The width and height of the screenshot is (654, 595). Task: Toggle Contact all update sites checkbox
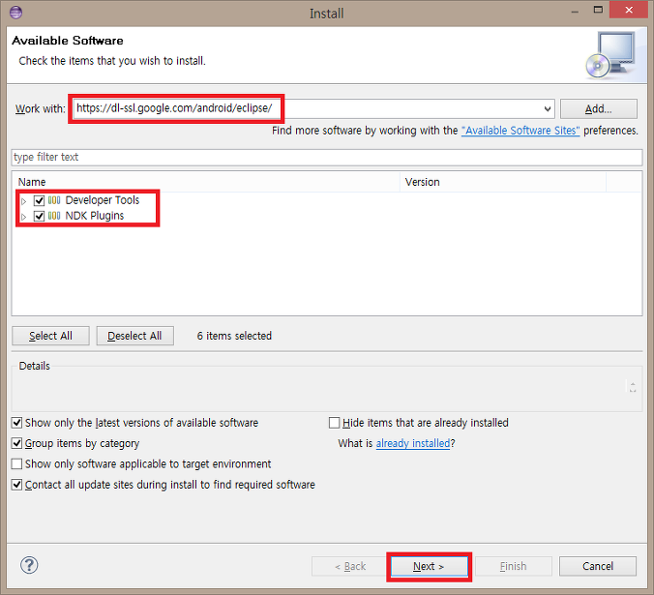(16, 485)
